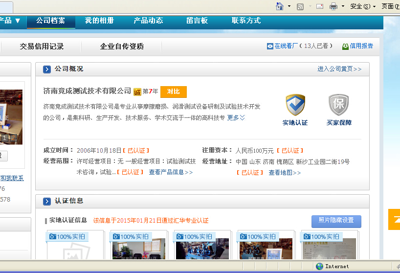Click the 在线看厂 camera icon

(x=270, y=46)
